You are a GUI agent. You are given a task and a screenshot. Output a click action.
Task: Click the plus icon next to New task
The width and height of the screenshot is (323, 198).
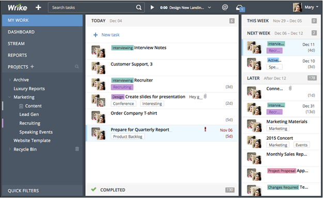(96, 35)
